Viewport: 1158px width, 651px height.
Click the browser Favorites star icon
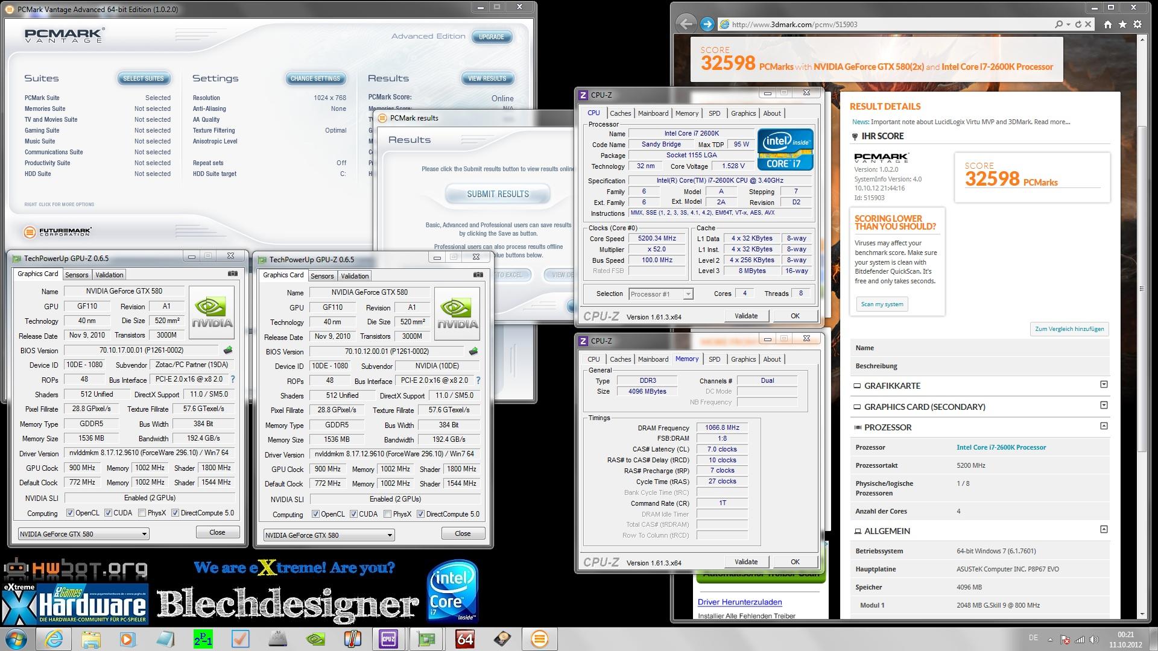(1122, 24)
